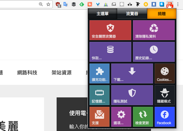Open the Cookies tile
Viewport: 183px width, 131px height.
coord(164,73)
